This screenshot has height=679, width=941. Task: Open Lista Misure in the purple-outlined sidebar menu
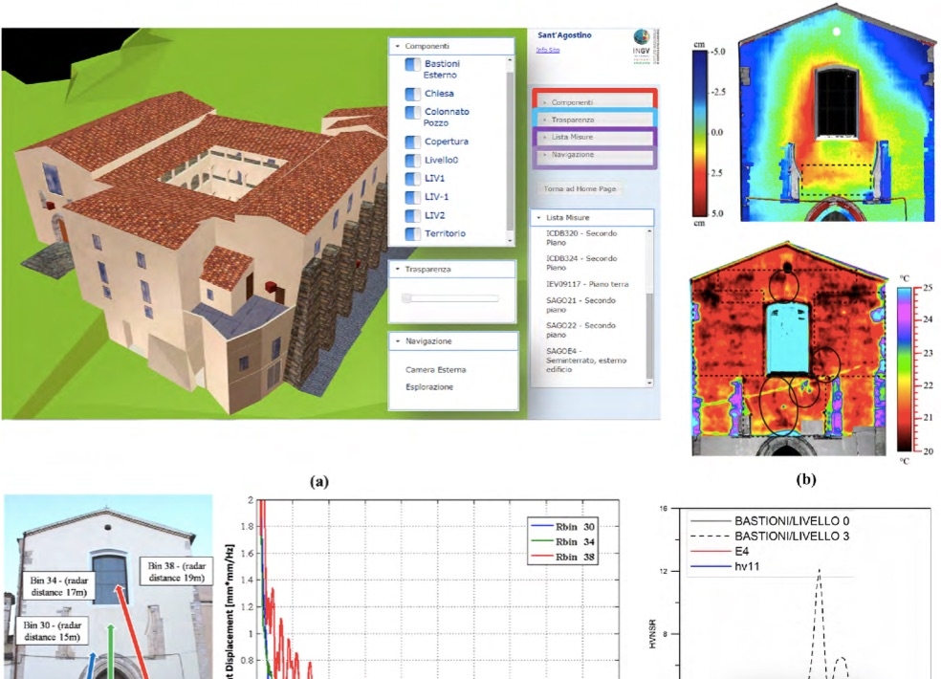coord(594,137)
